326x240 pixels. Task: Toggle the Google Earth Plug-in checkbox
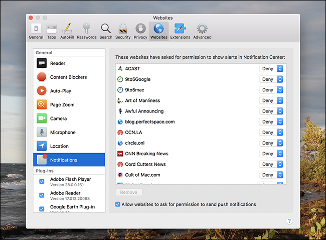(42, 209)
